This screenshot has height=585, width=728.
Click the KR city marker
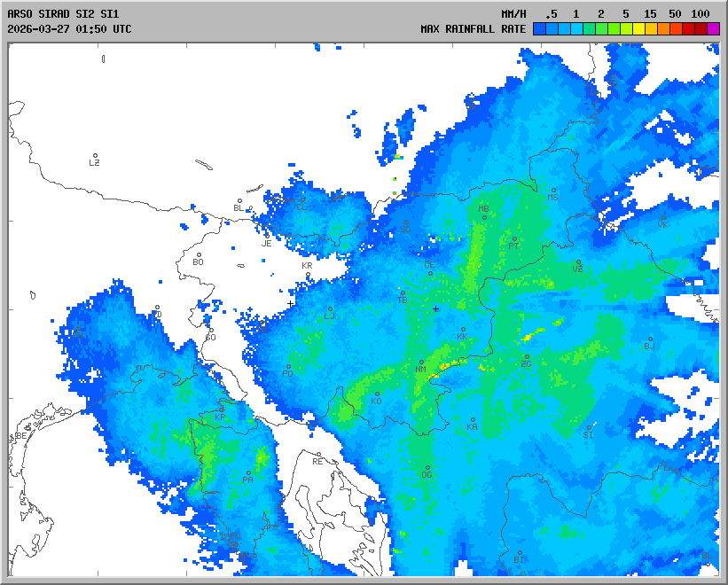click(x=308, y=274)
